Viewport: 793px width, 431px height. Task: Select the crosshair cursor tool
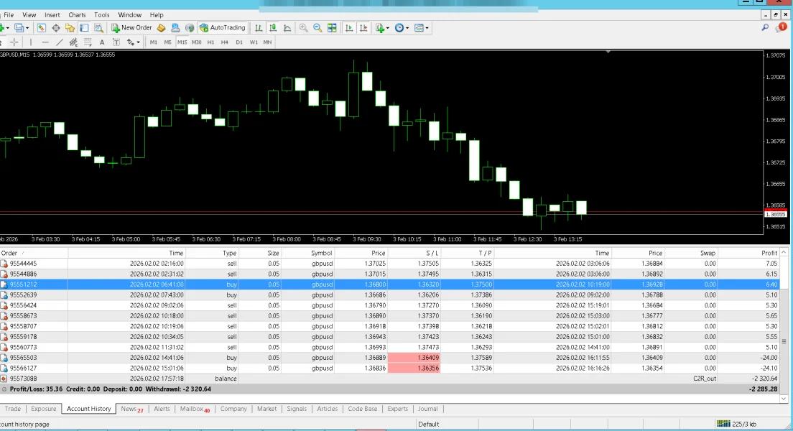tap(14, 42)
